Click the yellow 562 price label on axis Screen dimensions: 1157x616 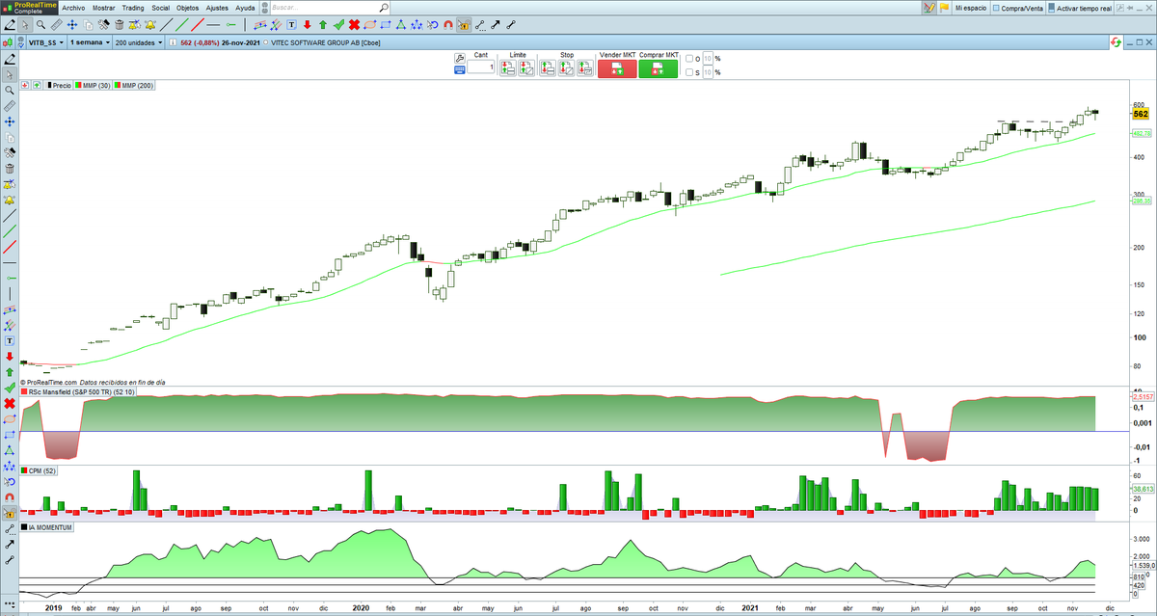pos(1141,114)
